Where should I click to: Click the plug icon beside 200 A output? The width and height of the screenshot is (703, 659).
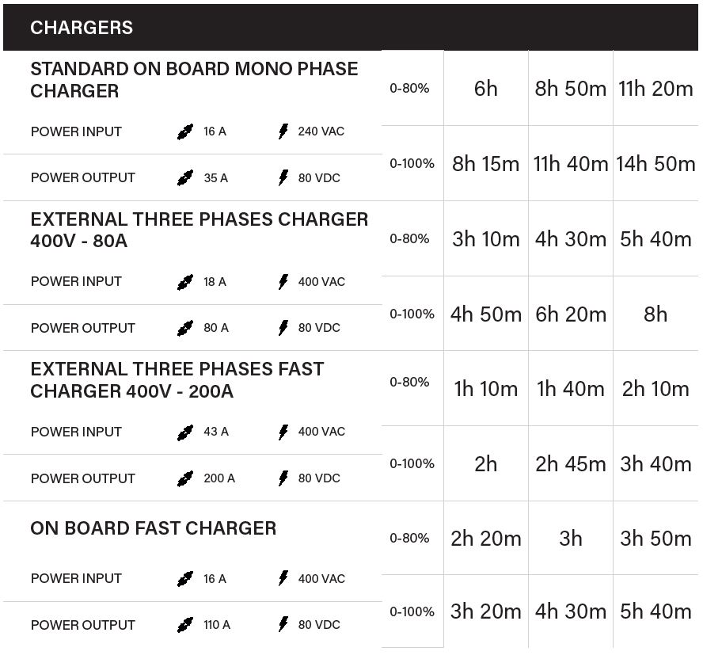click(x=185, y=478)
